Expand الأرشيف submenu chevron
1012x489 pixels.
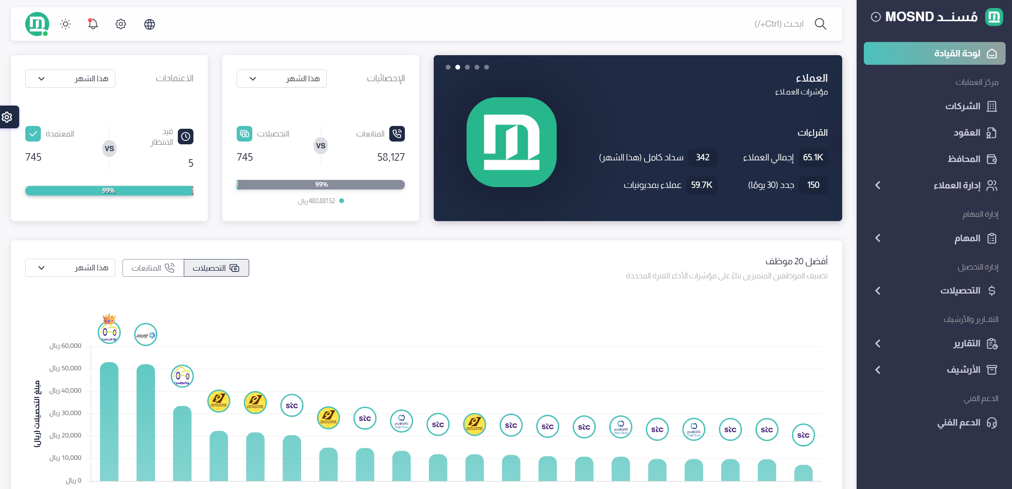(x=878, y=370)
